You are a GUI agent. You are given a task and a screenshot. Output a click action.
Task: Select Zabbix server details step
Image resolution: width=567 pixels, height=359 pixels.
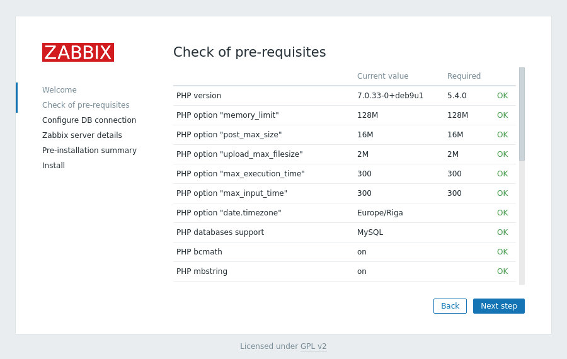point(82,135)
